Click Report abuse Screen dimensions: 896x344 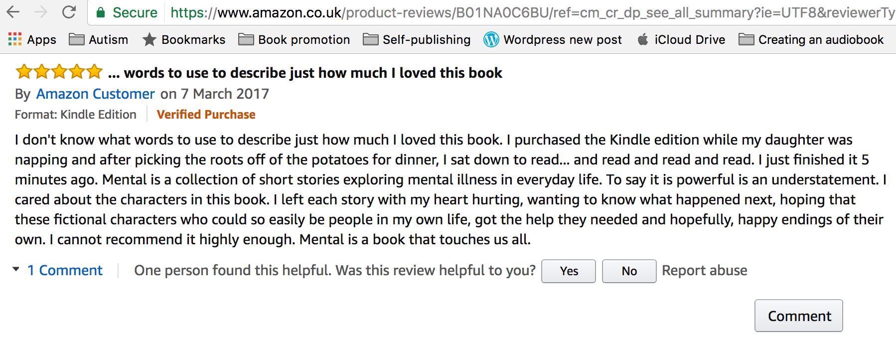[x=705, y=270]
